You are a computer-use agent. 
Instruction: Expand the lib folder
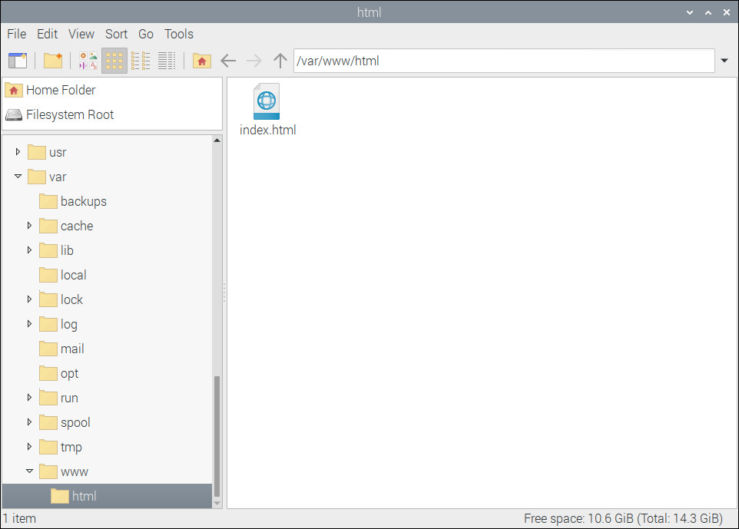pyautogui.click(x=29, y=250)
